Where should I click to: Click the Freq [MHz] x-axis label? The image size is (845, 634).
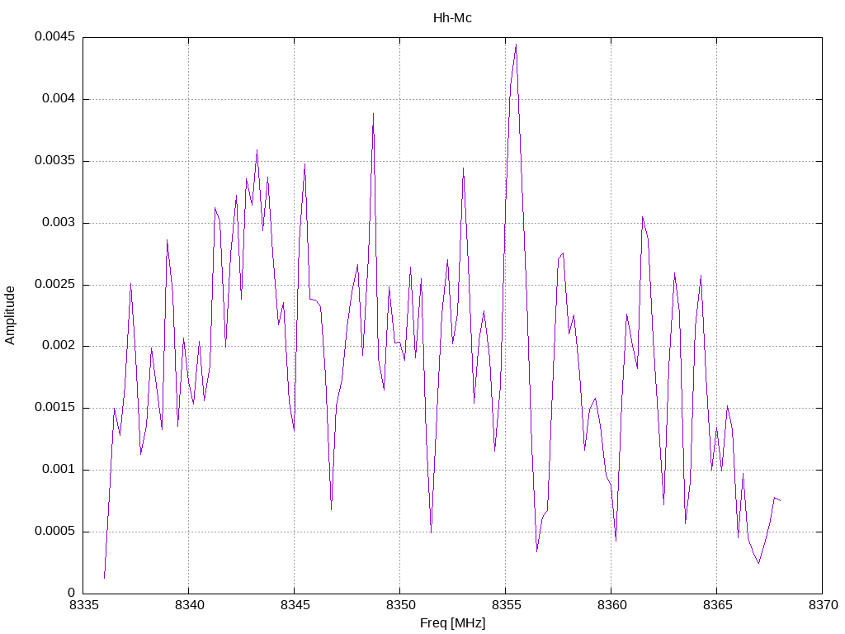[x=452, y=623]
